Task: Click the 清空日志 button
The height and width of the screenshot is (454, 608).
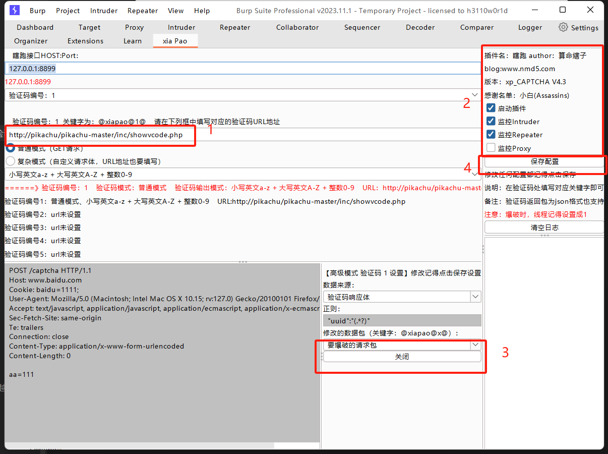Action: (544, 228)
